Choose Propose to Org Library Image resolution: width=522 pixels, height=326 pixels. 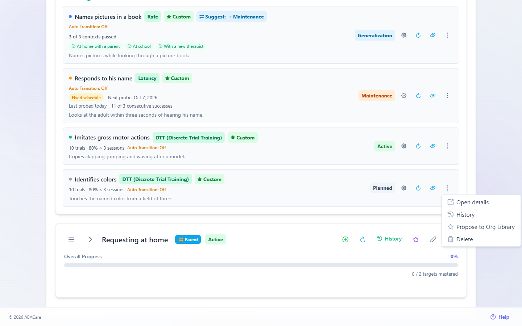[x=481, y=227]
